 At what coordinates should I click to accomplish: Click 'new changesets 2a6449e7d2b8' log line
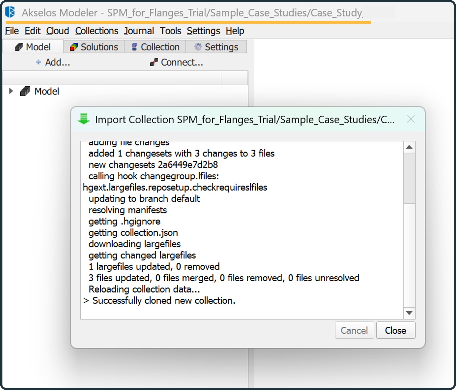153,164
